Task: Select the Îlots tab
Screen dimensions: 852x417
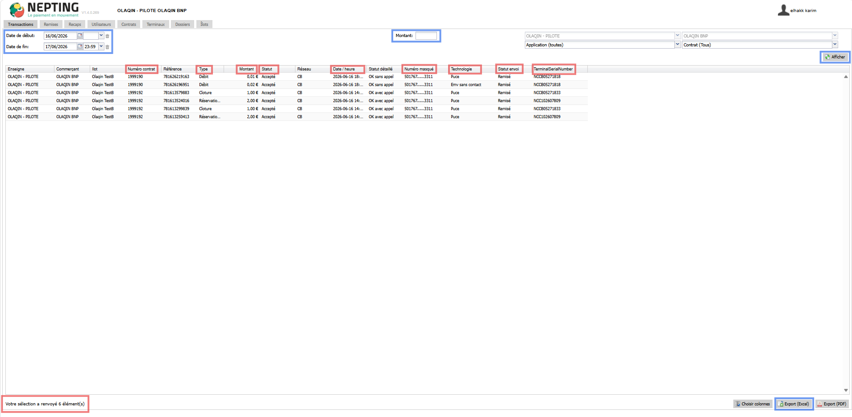Action: pos(204,25)
